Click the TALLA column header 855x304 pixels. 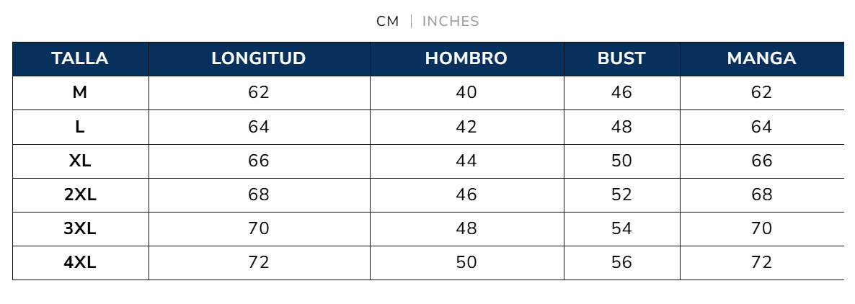(80, 59)
